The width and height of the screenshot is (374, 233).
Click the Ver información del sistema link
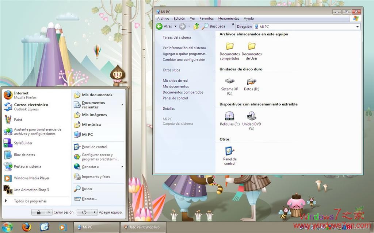tap(184, 48)
